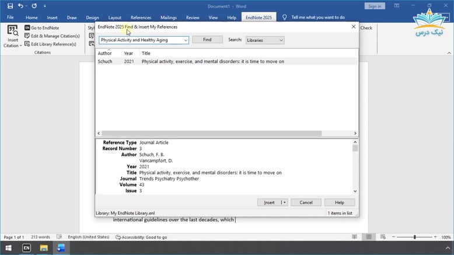Select Print Layout view icon

[x=369, y=237]
